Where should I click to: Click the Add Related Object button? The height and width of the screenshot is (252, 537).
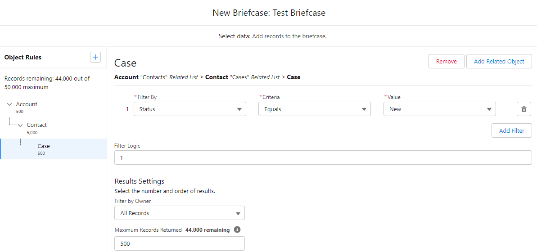click(x=499, y=61)
